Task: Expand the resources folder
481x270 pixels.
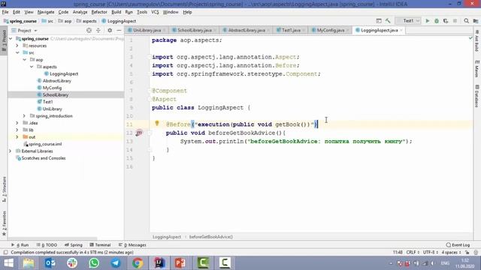Action: pos(17,46)
